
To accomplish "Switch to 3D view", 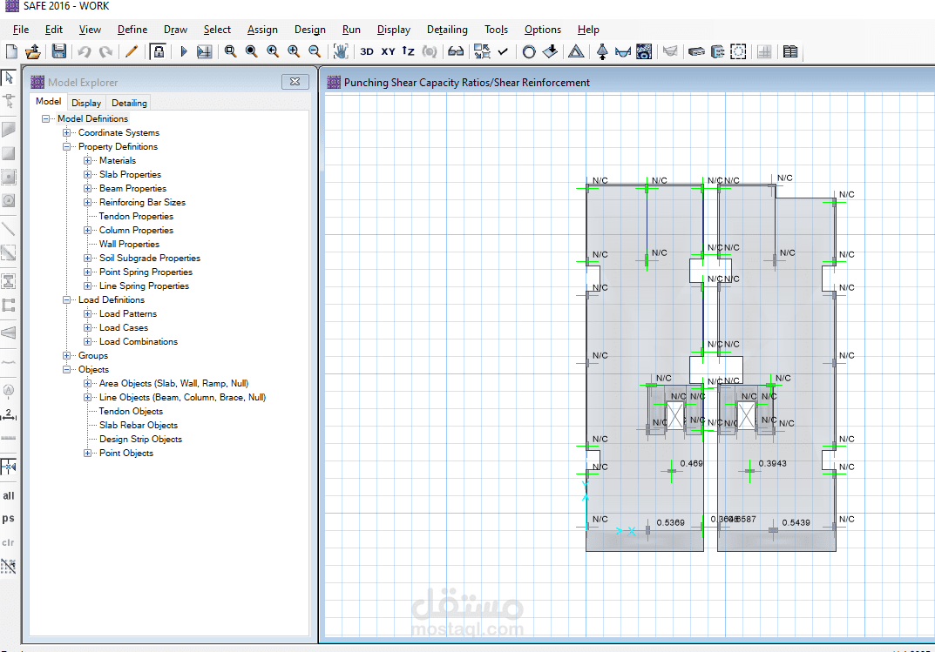I will (367, 52).
